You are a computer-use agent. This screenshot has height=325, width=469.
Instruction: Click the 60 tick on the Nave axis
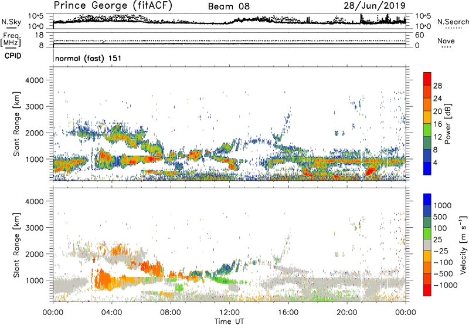pyautogui.click(x=419, y=35)
